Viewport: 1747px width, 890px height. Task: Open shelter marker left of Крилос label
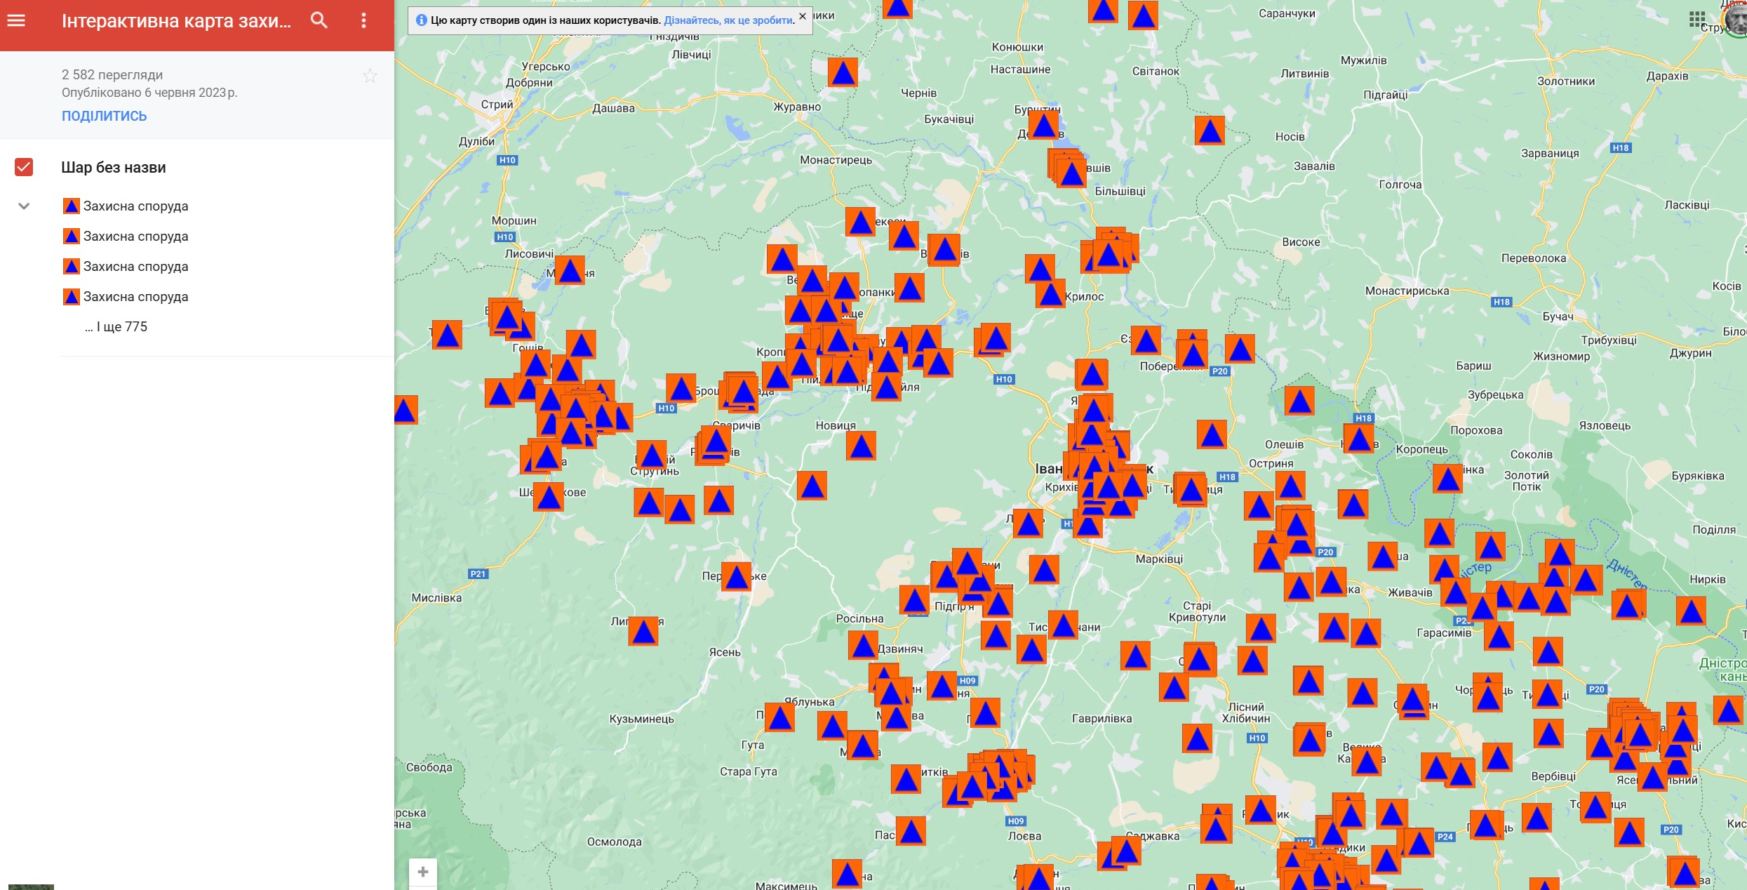tap(1050, 293)
